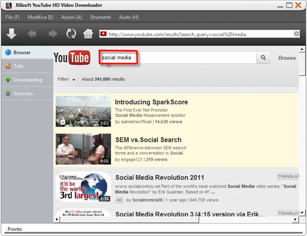Open the File (F) menu
This screenshot has height=236, width=307.
point(12,17)
